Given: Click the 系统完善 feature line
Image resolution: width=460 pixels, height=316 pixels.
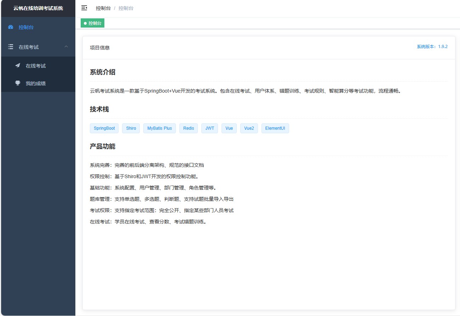Looking at the screenshot, I should (x=147, y=165).
